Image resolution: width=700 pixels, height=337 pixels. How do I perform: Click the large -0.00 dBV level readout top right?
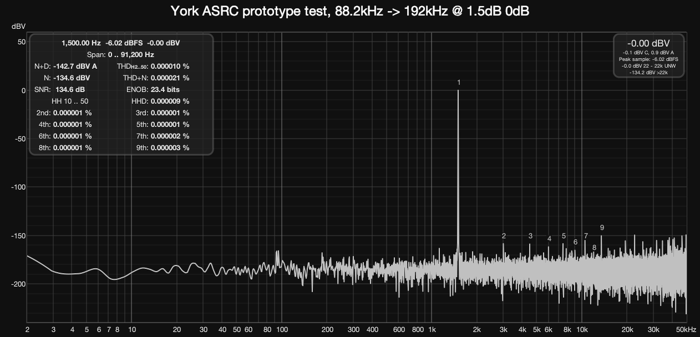tap(648, 44)
